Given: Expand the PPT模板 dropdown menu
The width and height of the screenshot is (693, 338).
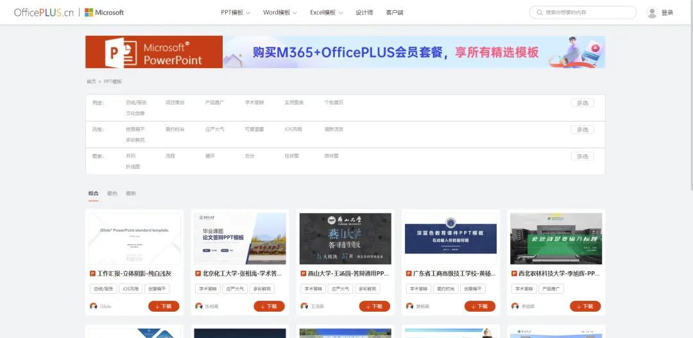Looking at the screenshot, I should tap(235, 12).
